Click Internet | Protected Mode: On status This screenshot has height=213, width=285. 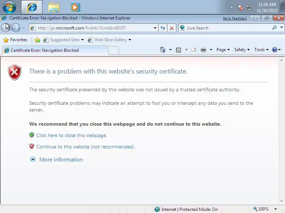pos(190,209)
